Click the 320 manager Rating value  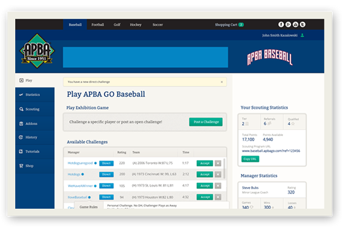coord(291,192)
